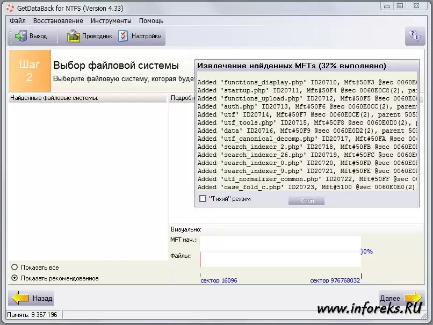
Task: Select the Показать все radio button
Action: coord(15,268)
